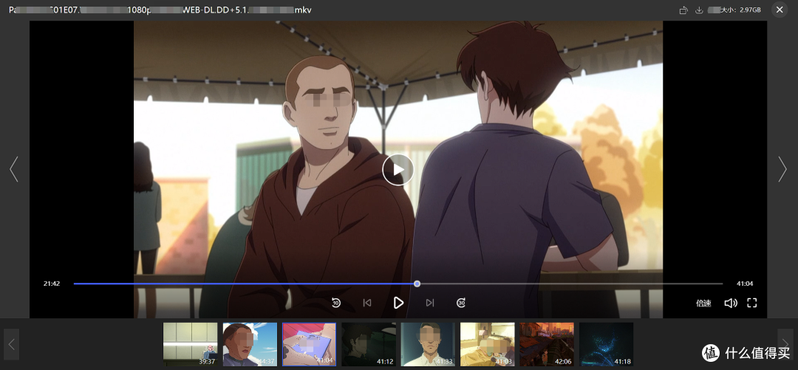The height and width of the screenshot is (370, 798).
Task: Seek to the unplayed part of the progress bar
Action: pyautogui.click(x=571, y=284)
